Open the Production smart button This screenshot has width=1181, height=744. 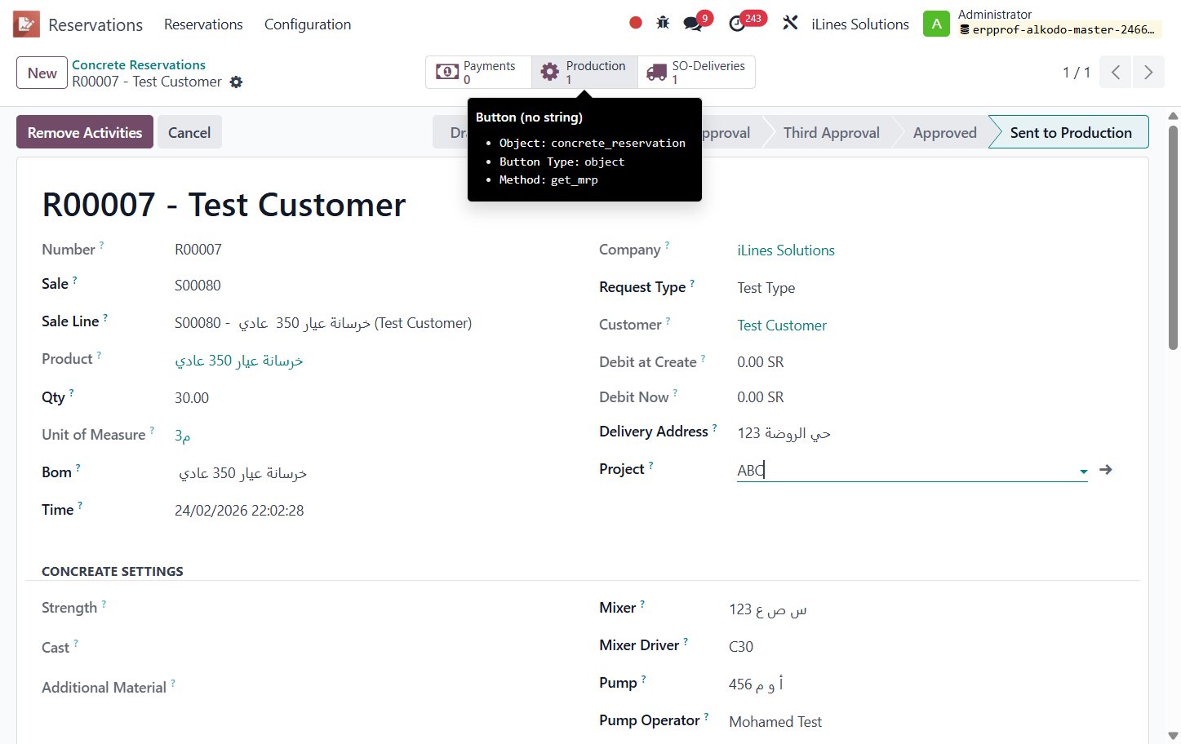584,73
